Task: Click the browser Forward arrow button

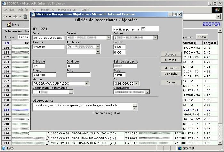Action: pyautogui.click(x=15, y=16)
